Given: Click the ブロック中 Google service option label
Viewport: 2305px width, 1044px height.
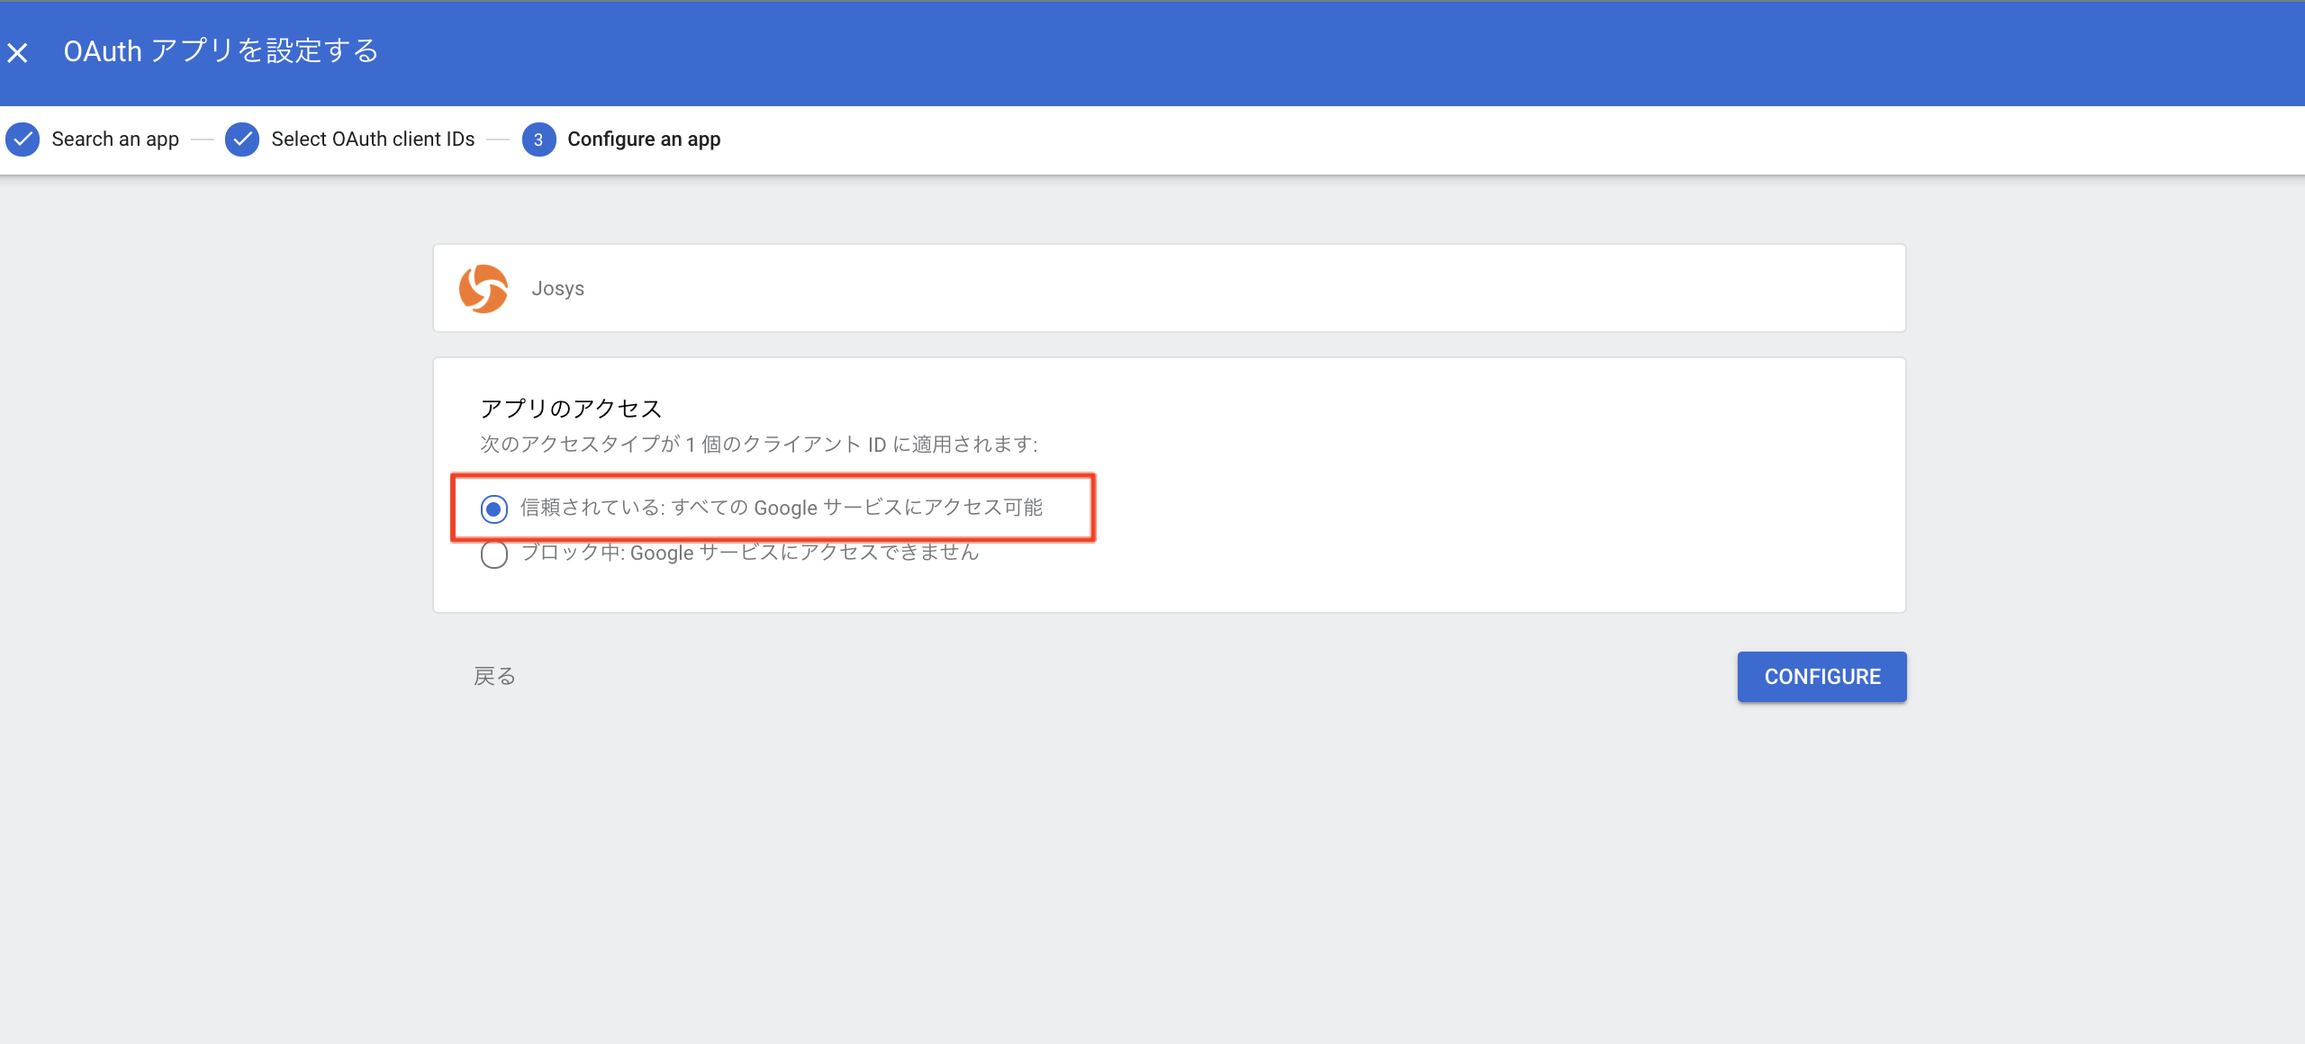Looking at the screenshot, I should click(x=749, y=553).
